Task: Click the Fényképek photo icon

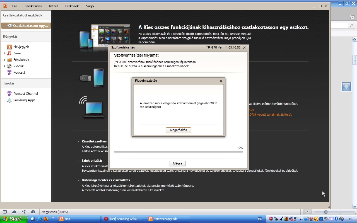Action: [x=9, y=60]
